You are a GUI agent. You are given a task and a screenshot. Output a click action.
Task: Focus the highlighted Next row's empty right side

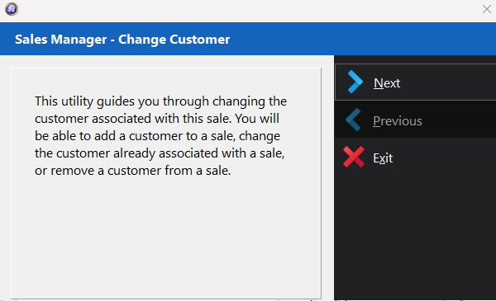(449, 82)
